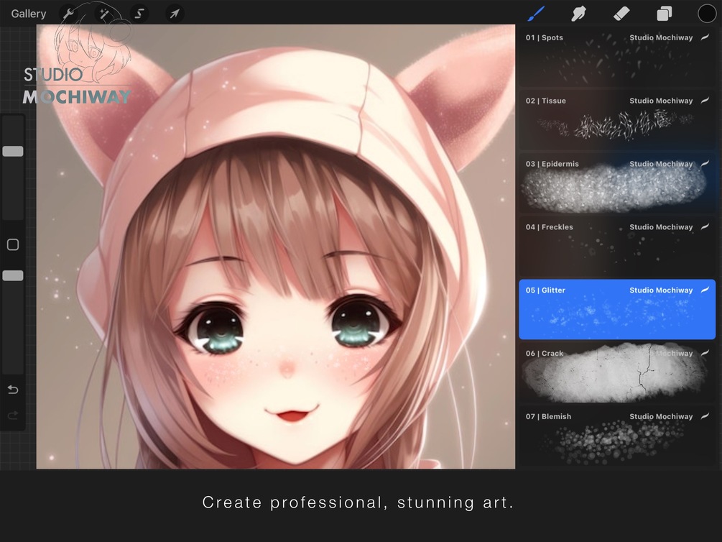
Task: Select the 02 | Tissue brush
Action: point(617,120)
